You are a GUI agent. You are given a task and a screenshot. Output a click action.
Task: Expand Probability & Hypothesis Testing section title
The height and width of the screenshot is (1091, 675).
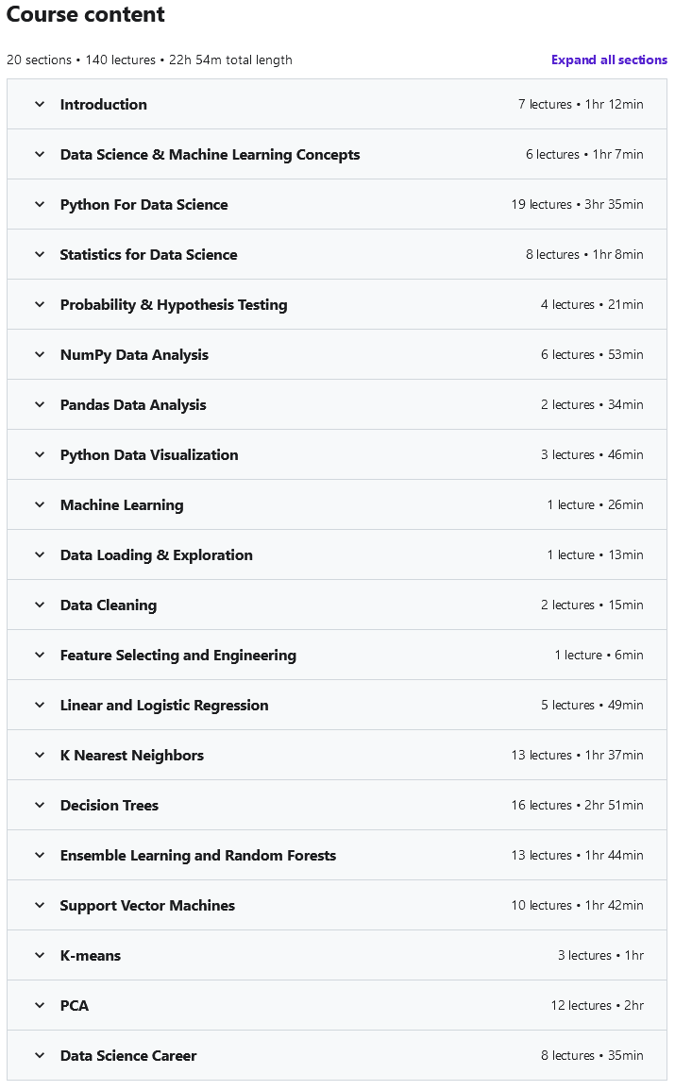(174, 305)
